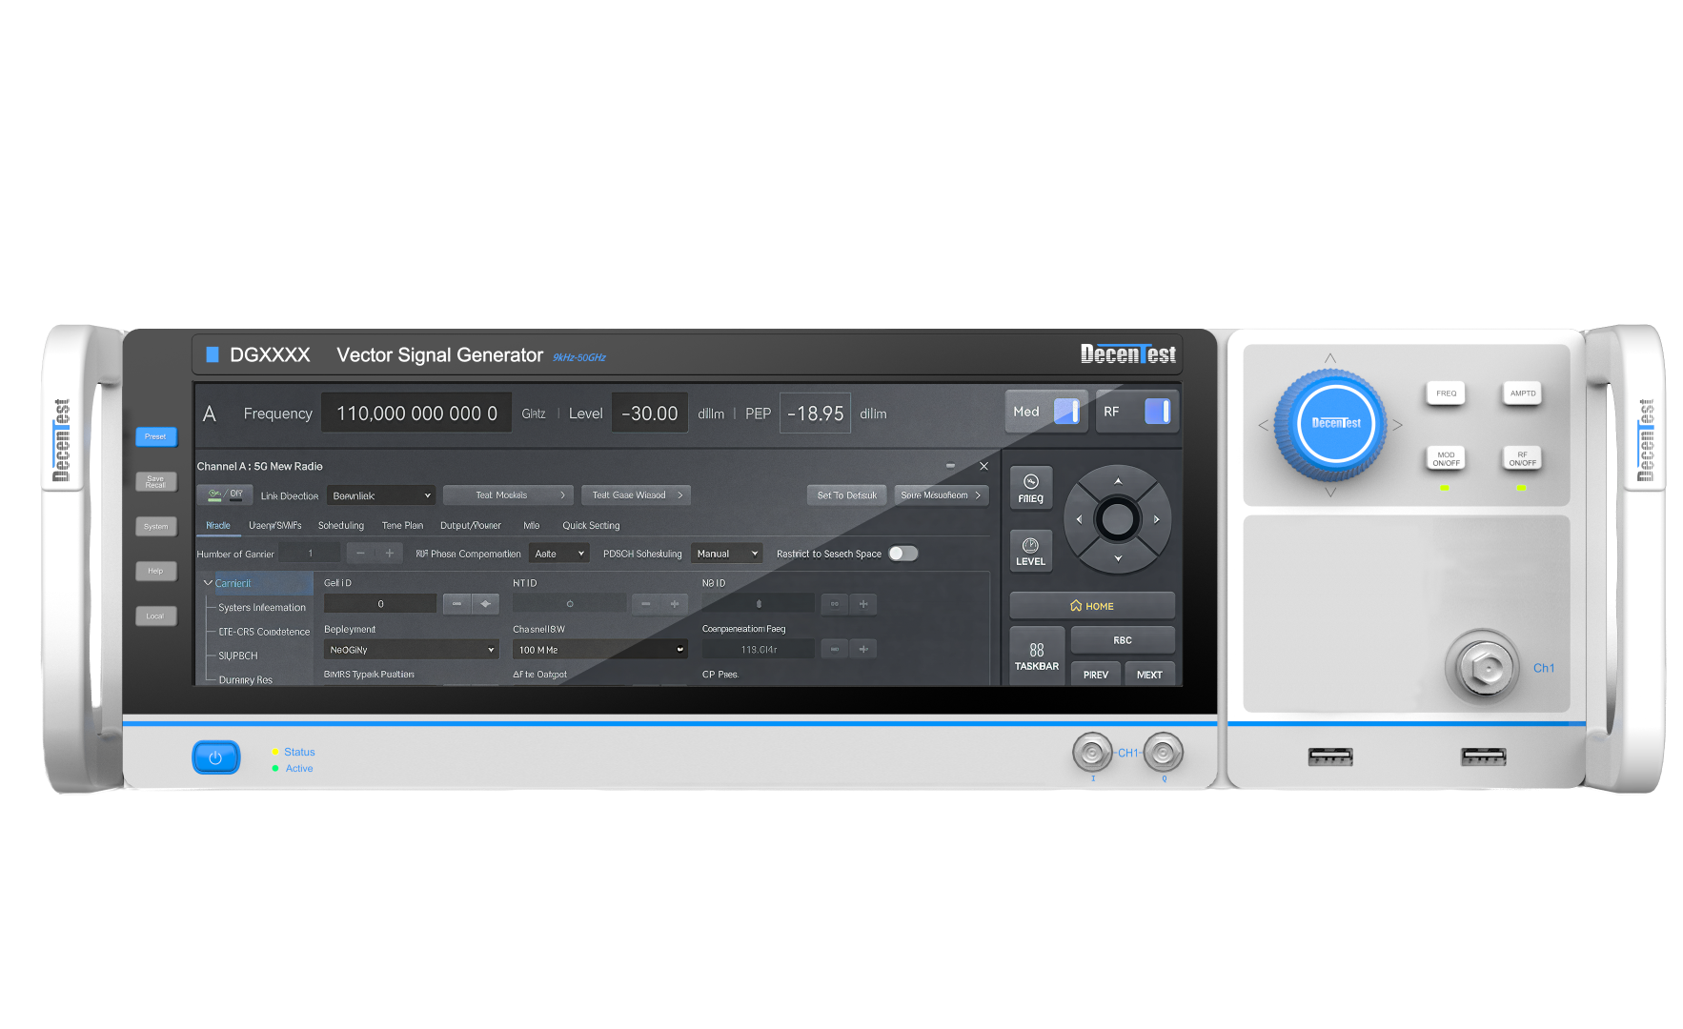Click the up arrow above the rotary knob
Viewport: 1683px width, 1029px height.
[x=1330, y=358]
